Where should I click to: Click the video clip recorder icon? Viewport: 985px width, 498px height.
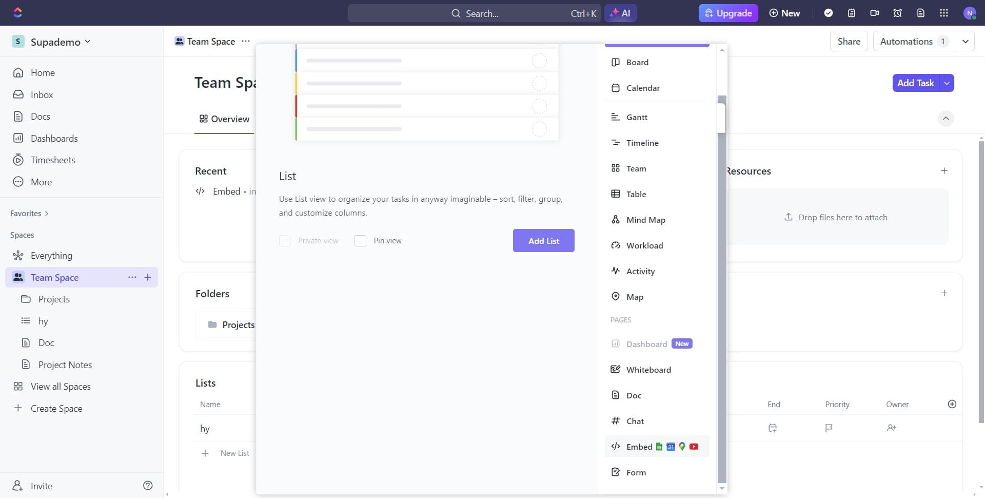coord(875,13)
